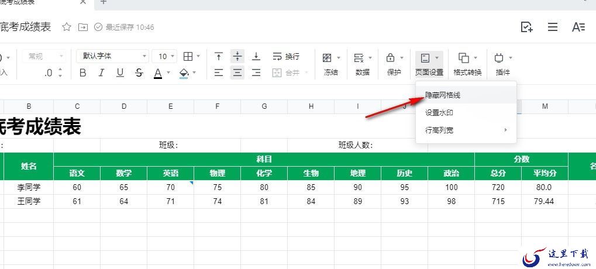Click the 班级: label cell
The height and width of the screenshot is (269, 596).
(x=170, y=146)
